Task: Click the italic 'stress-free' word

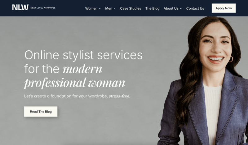Action: pos(119,96)
